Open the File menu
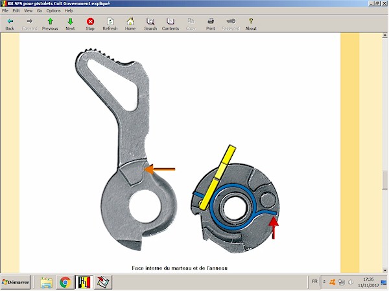 click(x=5, y=10)
